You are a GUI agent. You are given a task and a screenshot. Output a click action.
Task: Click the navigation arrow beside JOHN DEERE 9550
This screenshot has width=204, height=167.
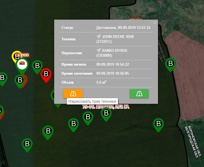99,37
